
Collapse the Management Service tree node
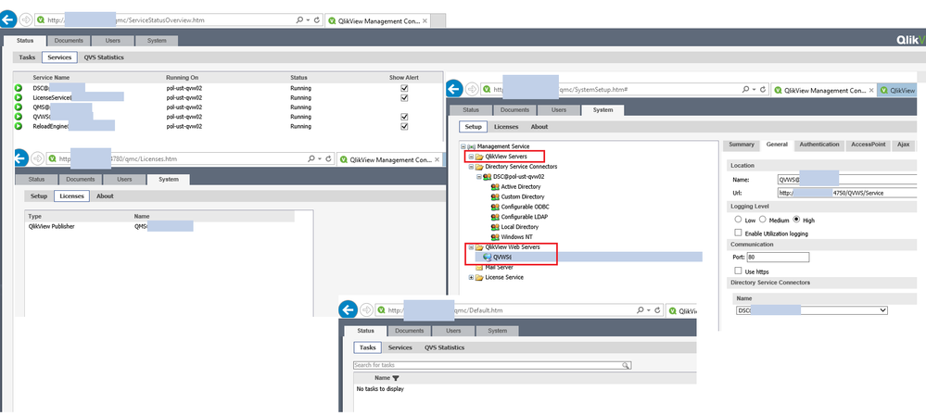tap(463, 146)
